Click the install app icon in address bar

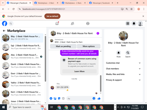(x=122, y=9)
